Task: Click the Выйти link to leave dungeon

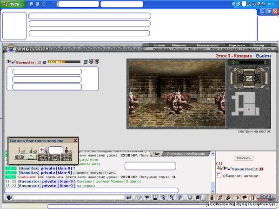Action: point(263,56)
